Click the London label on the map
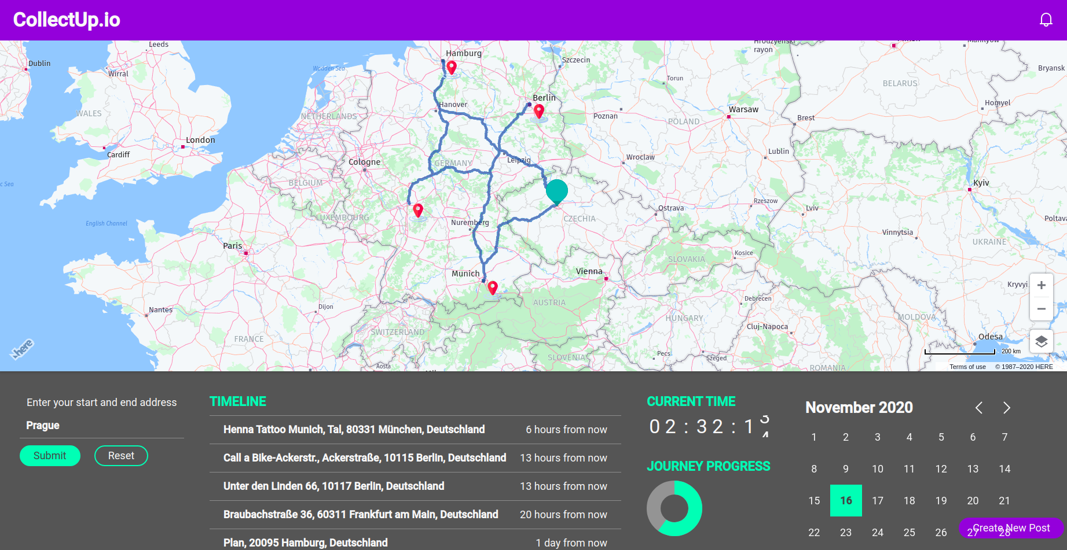This screenshot has width=1067, height=550. click(x=200, y=140)
